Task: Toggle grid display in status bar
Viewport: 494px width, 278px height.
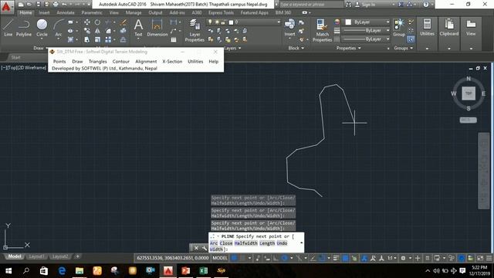Action: pos(234,258)
